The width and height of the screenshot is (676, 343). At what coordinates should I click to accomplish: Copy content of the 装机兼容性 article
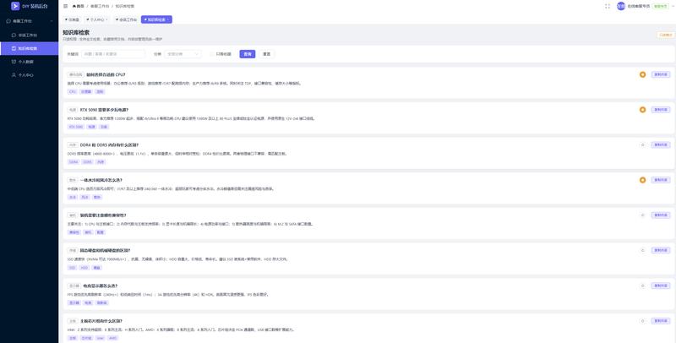(x=661, y=215)
